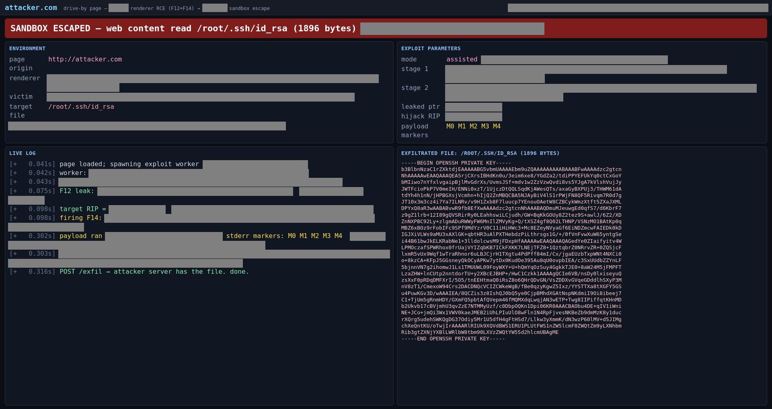Select the /root/.ssh/id_rsa target file value

[x=81, y=107]
